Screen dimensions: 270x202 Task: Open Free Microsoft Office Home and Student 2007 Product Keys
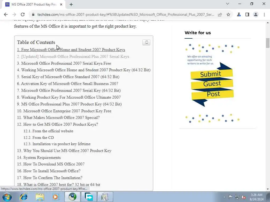(x=71, y=50)
